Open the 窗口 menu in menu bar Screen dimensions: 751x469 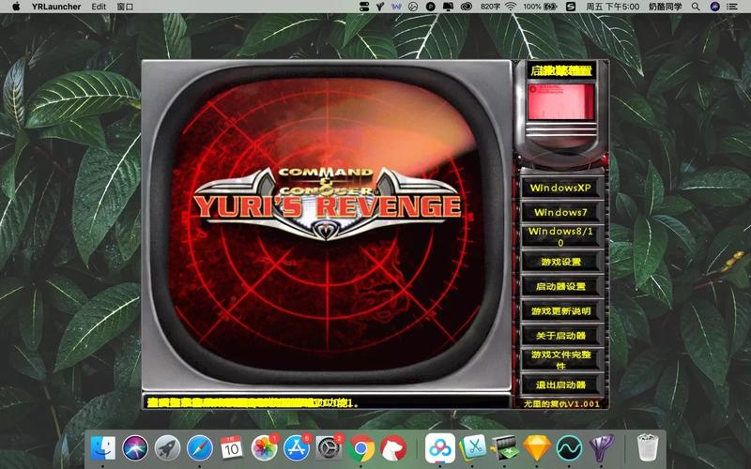[x=125, y=7]
